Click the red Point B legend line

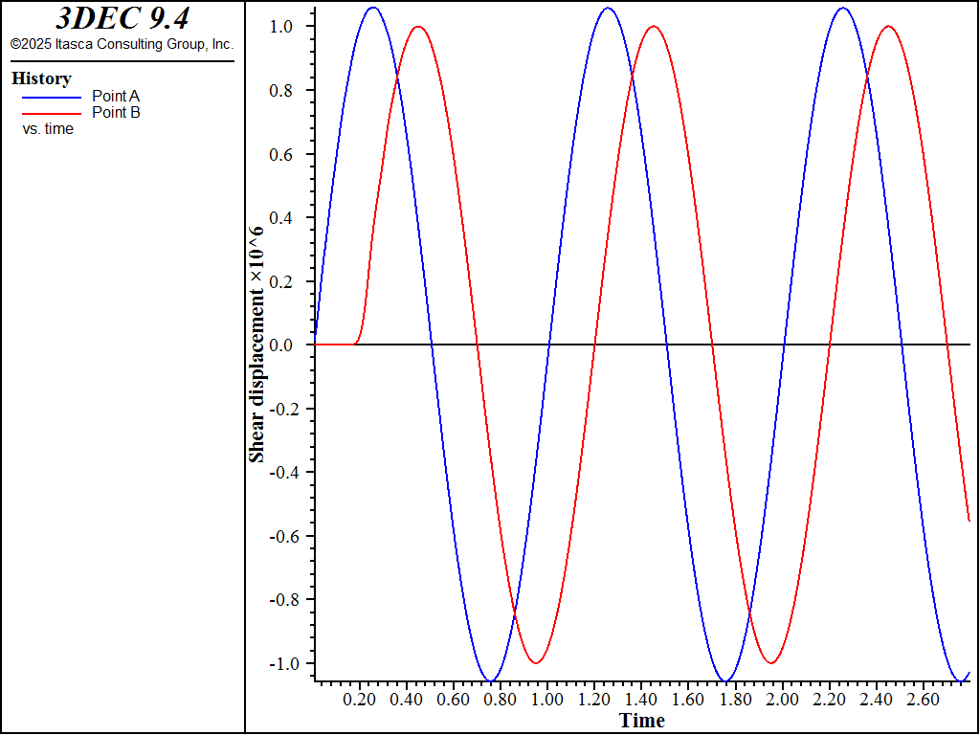coord(52,113)
